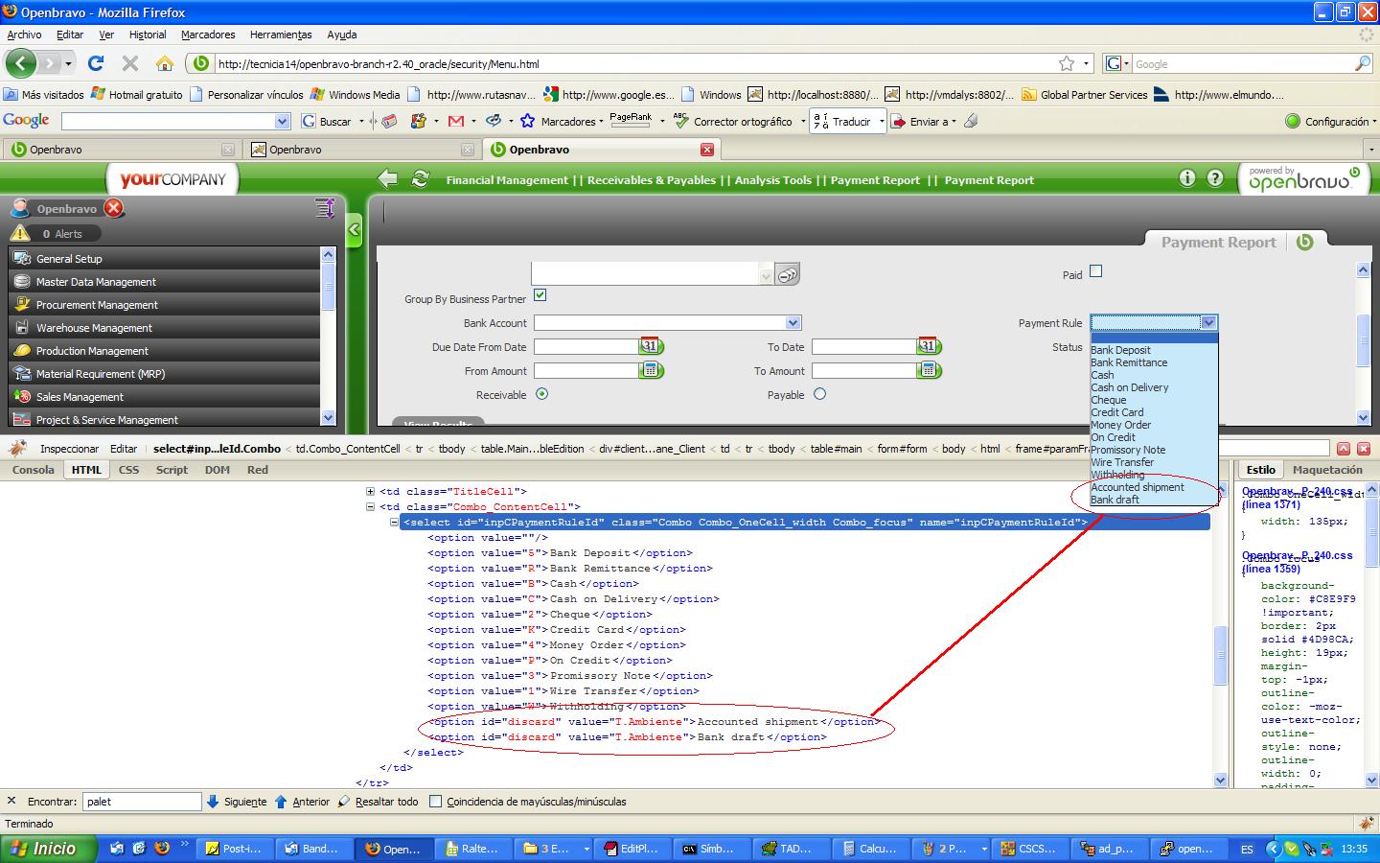Click the Openbravo refresh icon

pyautogui.click(x=420, y=179)
